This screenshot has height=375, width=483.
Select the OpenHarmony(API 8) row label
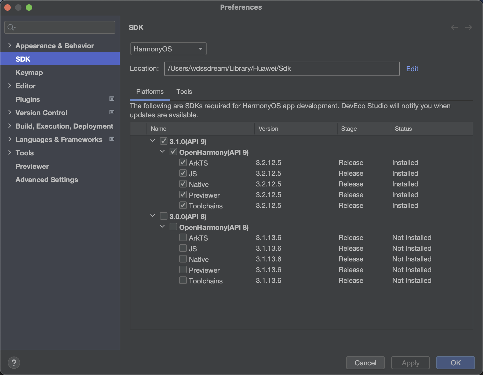click(x=214, y=227)
